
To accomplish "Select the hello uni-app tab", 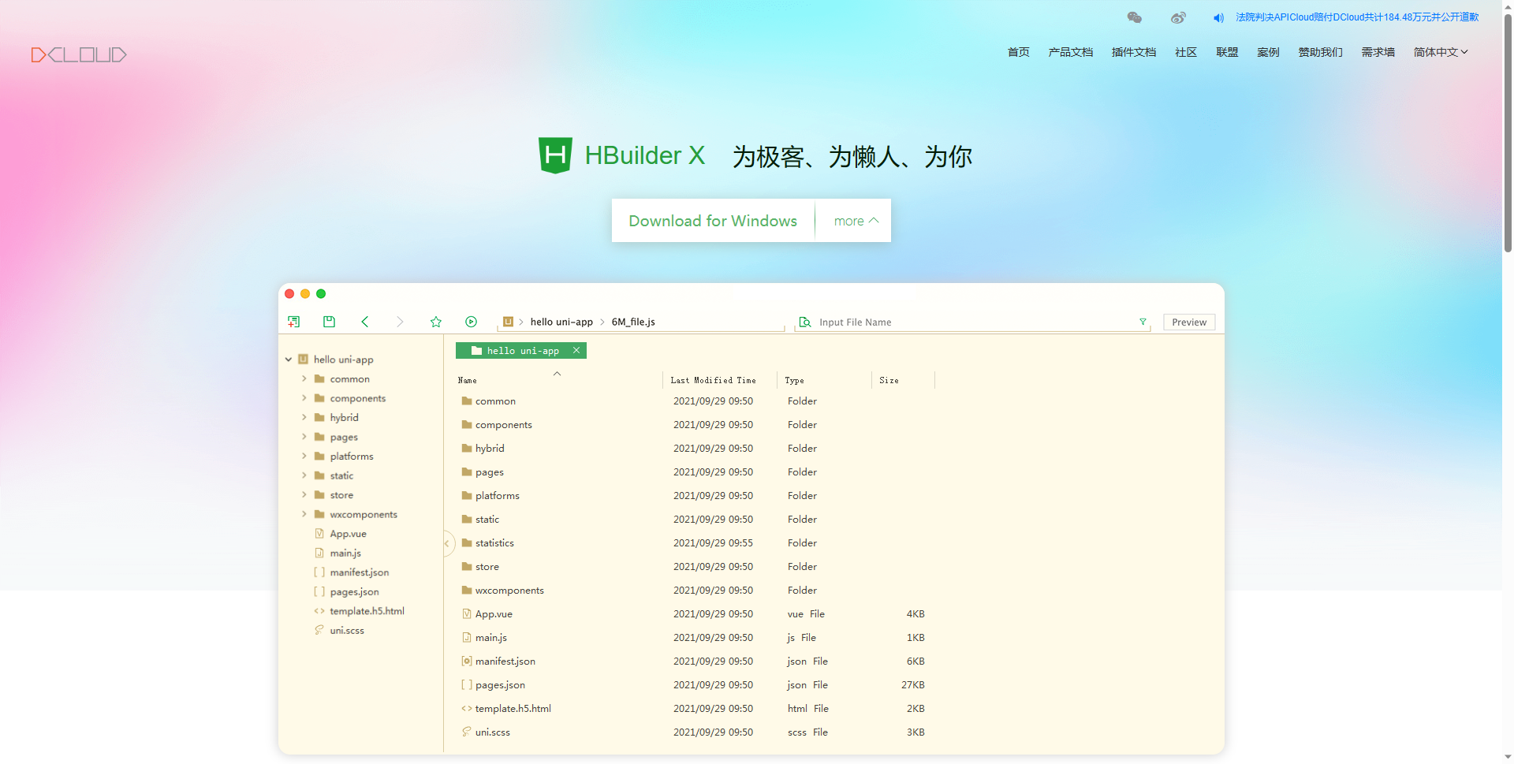I will 522,350.
